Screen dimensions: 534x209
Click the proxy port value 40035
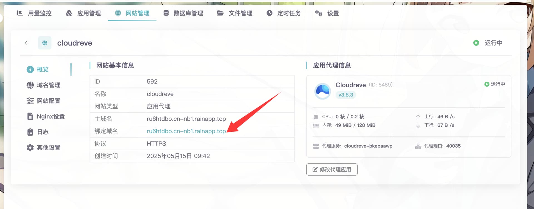pos(453,146)
